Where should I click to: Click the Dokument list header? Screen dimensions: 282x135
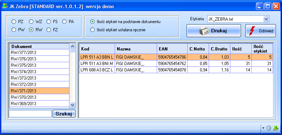click(39, 46)
